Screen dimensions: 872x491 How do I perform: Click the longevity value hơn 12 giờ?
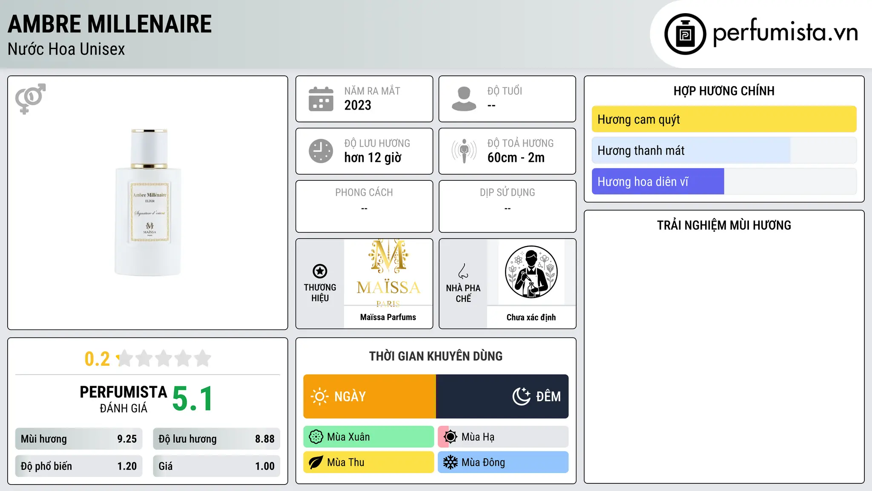click(373, 158)
